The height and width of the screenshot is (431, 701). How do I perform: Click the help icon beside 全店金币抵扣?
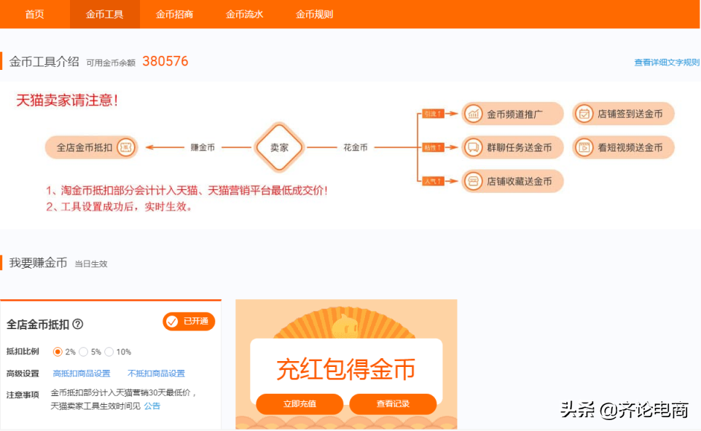click(x=78, y=324)
